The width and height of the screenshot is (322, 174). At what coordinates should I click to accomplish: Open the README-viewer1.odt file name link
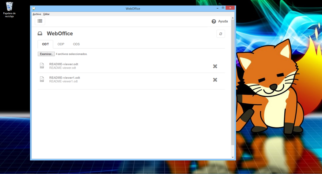coord(64,78)
